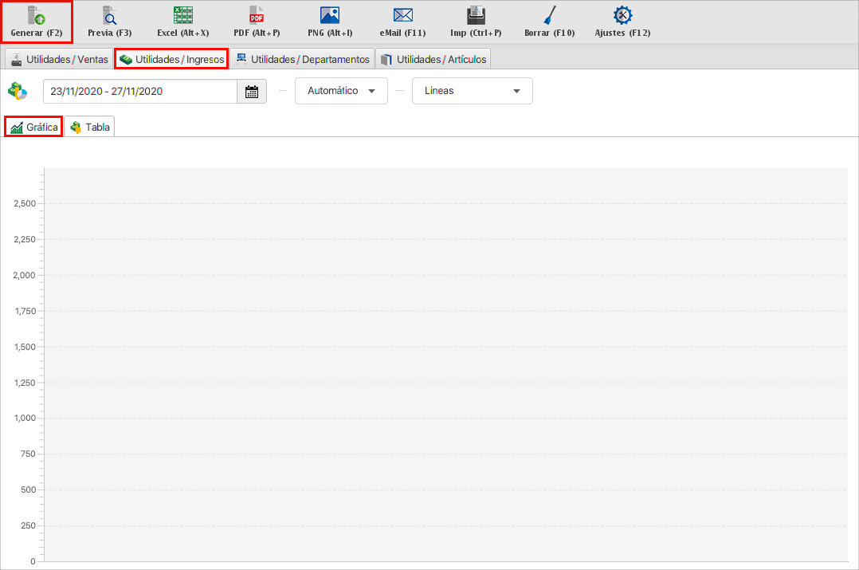Expand the Líneas chart type dropdown
The image size is (859, 570).
(x=472, y=91)
